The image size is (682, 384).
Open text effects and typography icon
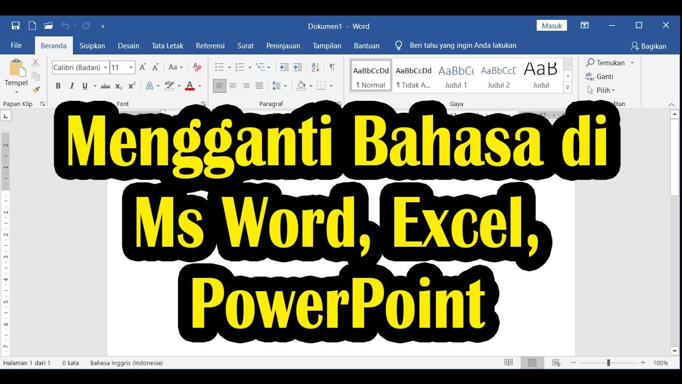pyautogui.click(x=150, y=86)
